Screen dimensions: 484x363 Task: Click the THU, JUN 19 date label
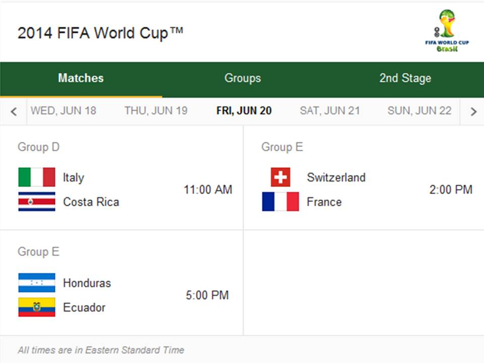tap(156, 110)
